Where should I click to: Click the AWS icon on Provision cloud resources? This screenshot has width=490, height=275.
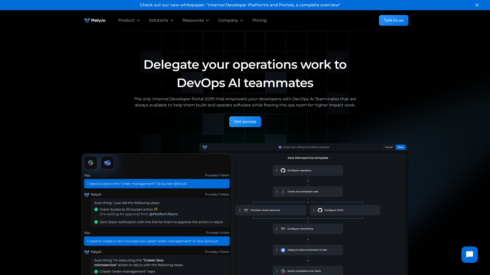point(246,210)
